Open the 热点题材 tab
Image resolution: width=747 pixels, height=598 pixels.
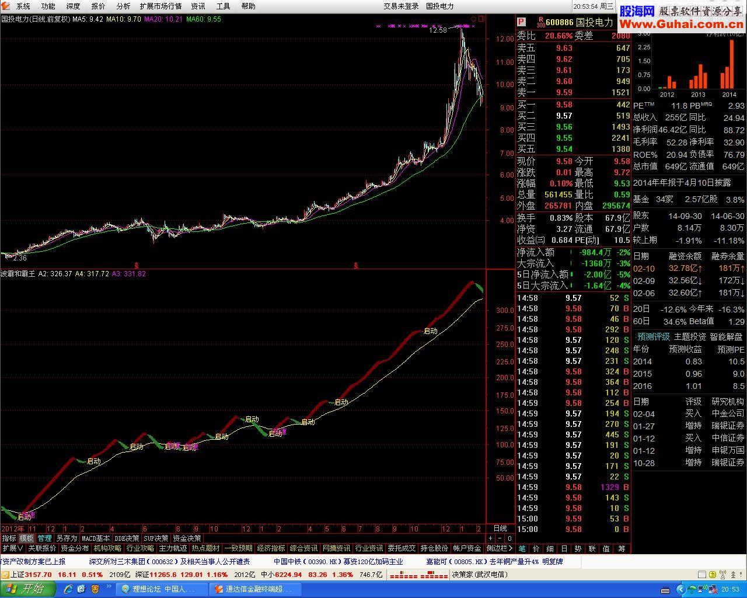pos(205,548)
